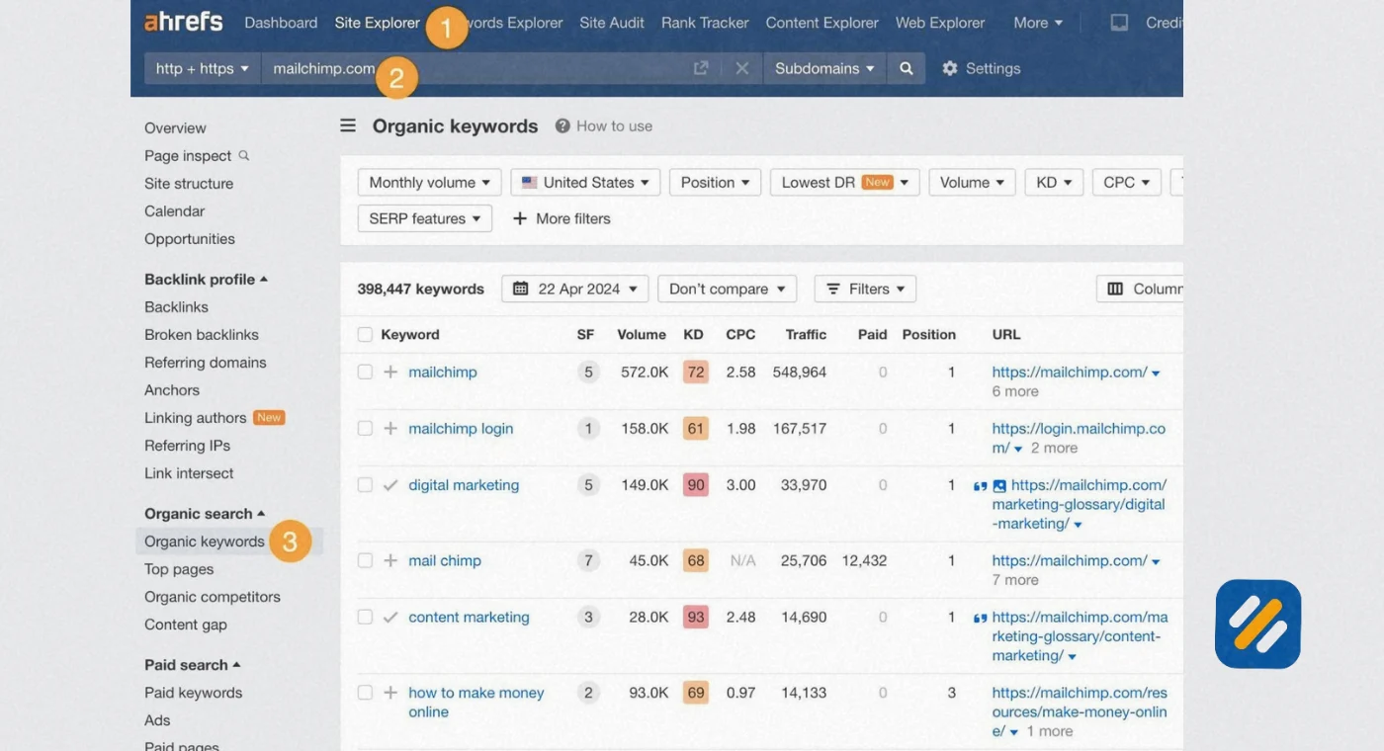This screenshot has height=751, width=1384.
Task: Click the search magnifier button
Action: pyautogui.click(x=906, y=68)
